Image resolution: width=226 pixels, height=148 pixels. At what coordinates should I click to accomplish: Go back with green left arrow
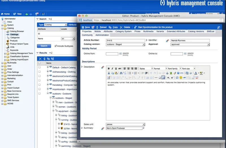[x=27, y=14]
